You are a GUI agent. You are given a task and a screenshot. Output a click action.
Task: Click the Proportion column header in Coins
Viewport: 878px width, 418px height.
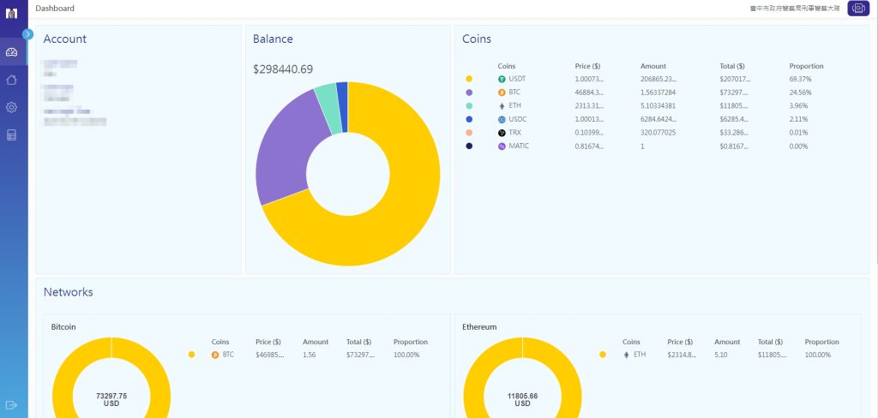[x=806, y=66]
